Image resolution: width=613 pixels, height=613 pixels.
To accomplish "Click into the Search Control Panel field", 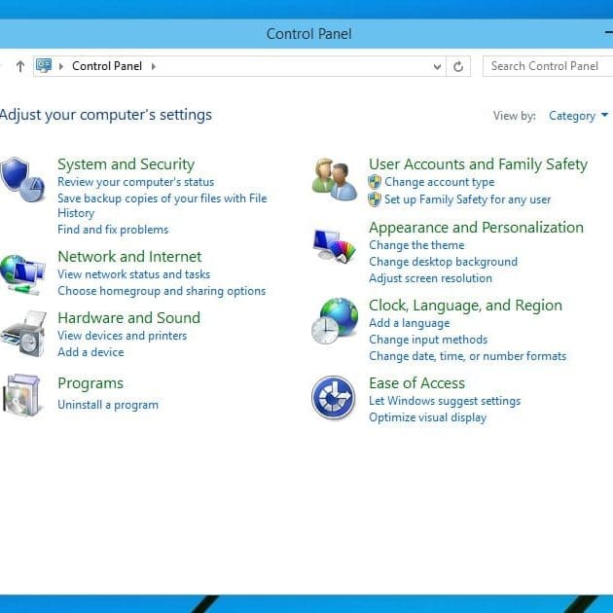I will (x=547, y=66).
